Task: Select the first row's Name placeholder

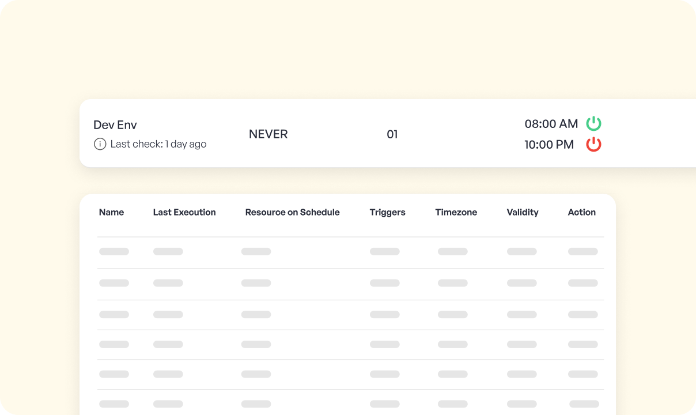Action: (x=114, y=251)
